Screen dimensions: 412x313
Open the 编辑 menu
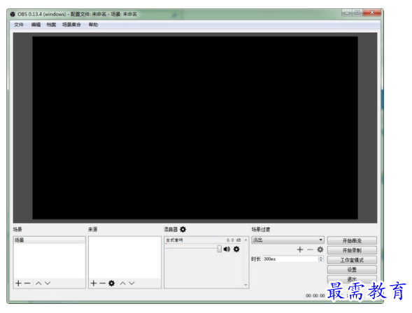coord(36,24)
